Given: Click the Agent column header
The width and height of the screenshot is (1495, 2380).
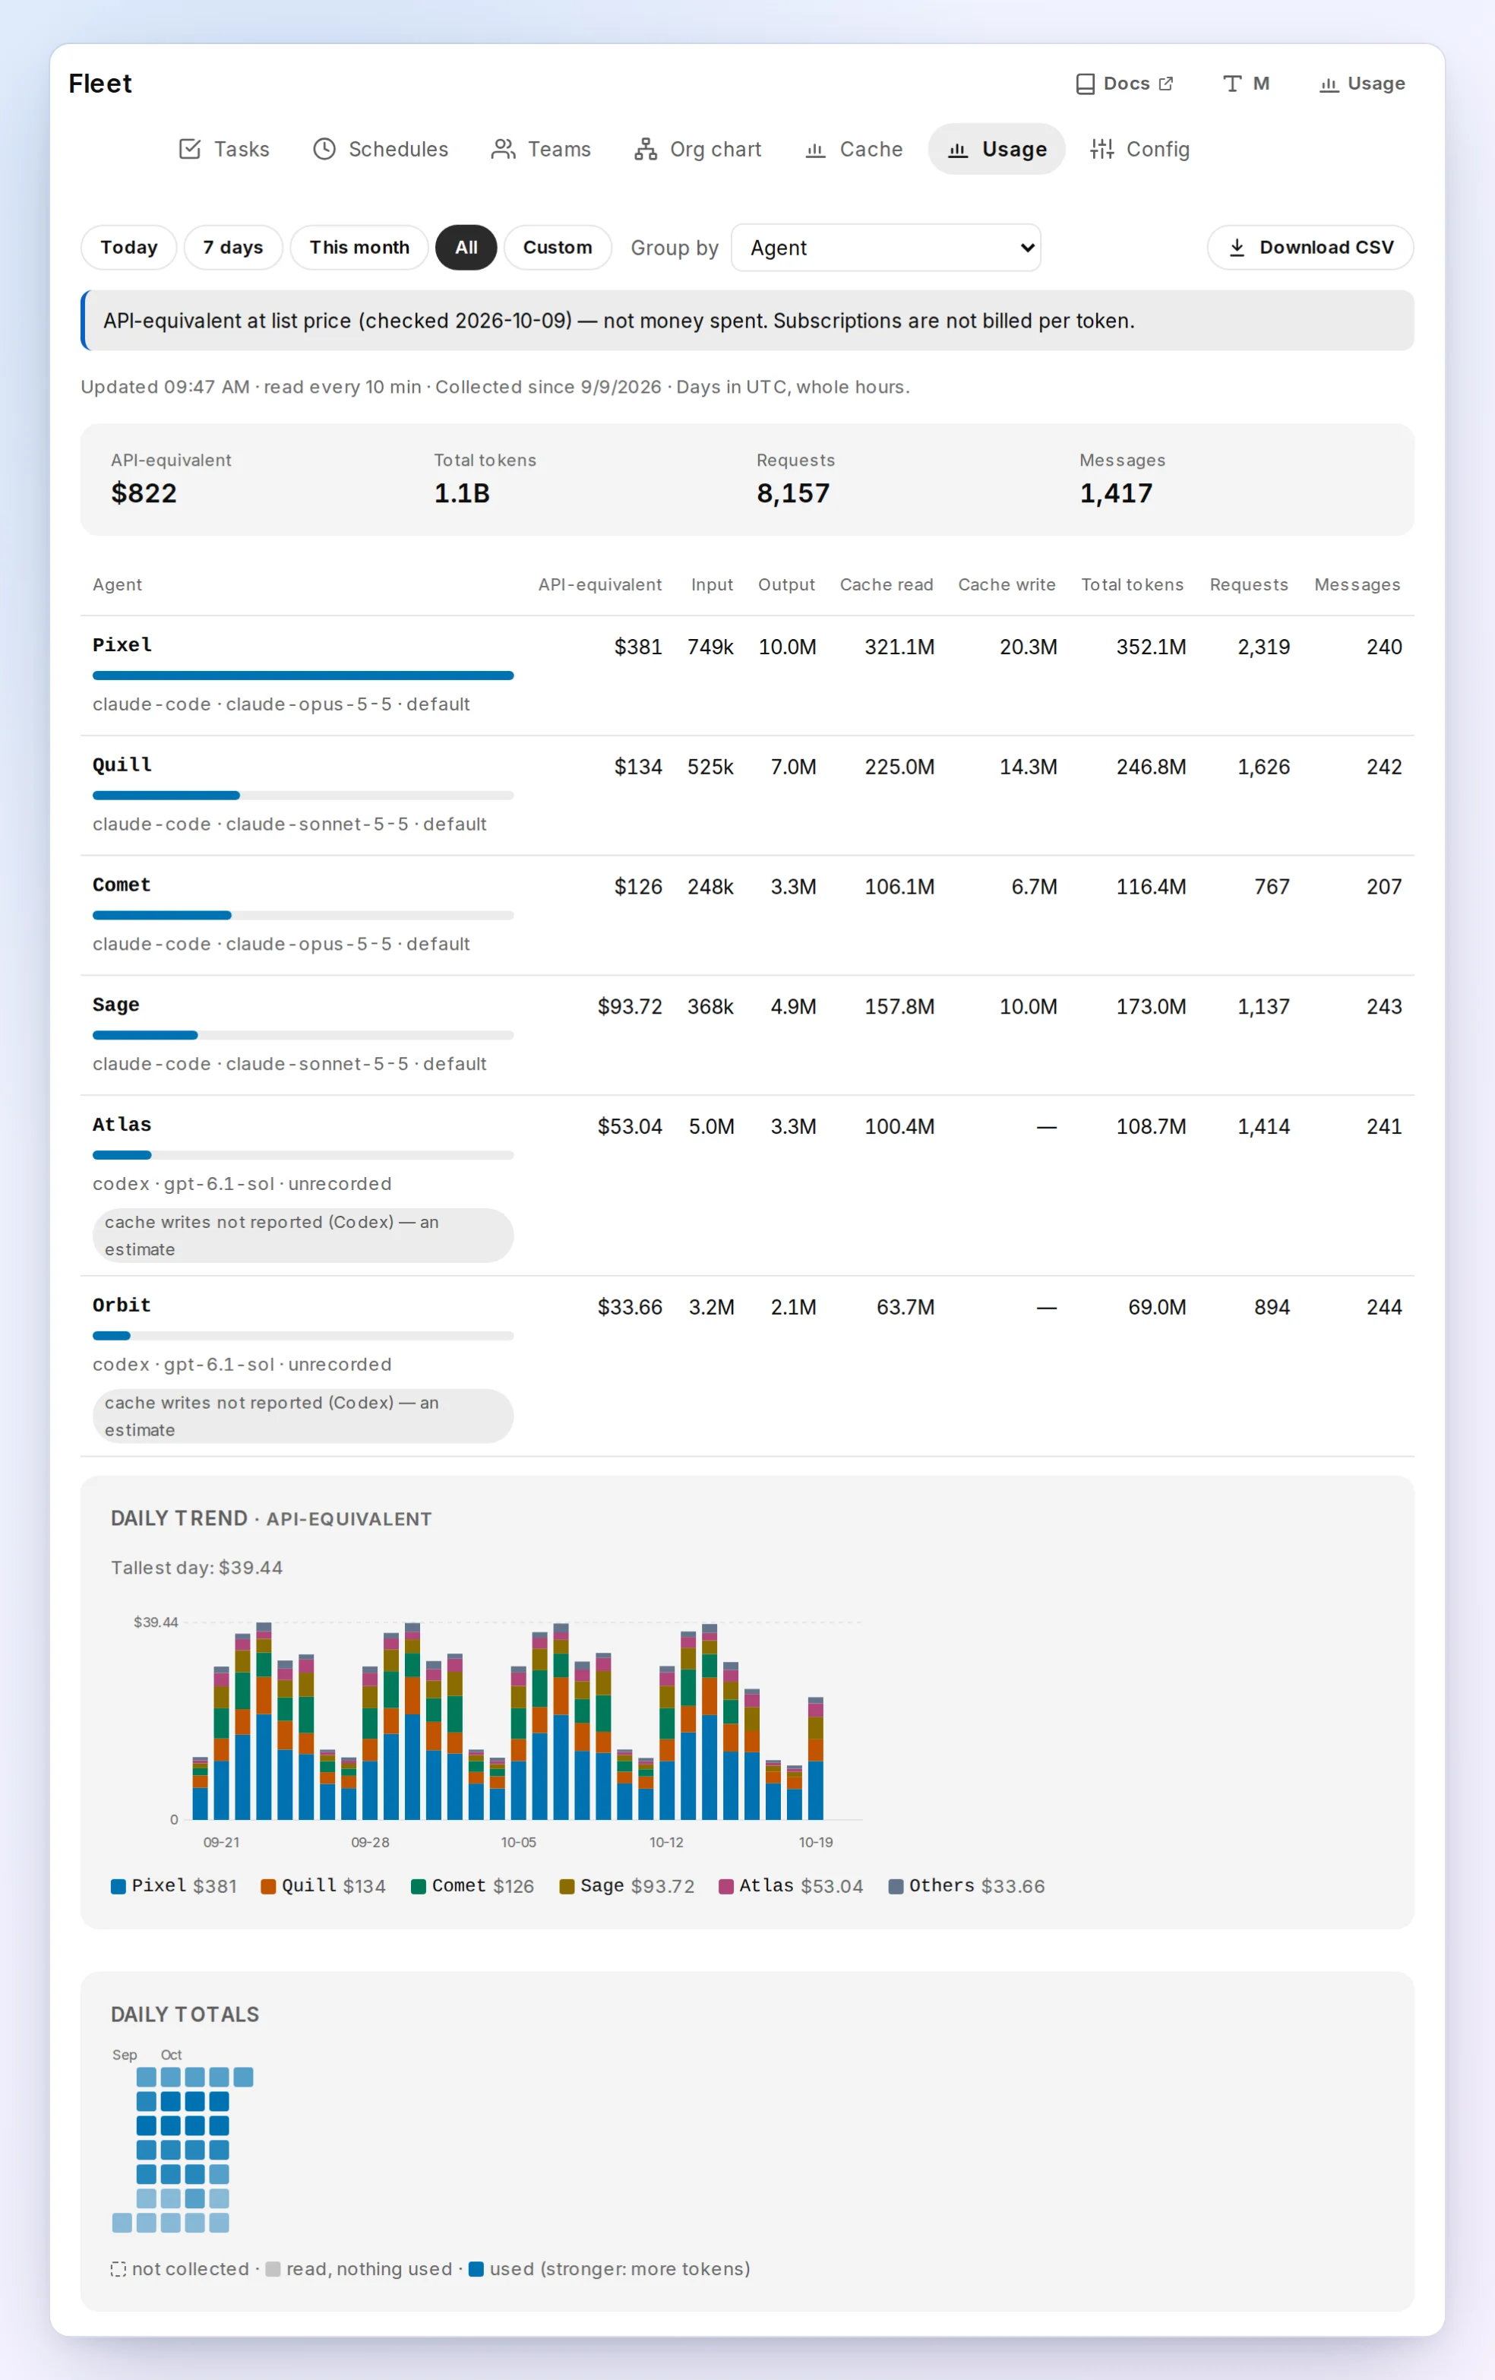Looking at the screenshot, I should pyautogui.click(x=118, y=585).
